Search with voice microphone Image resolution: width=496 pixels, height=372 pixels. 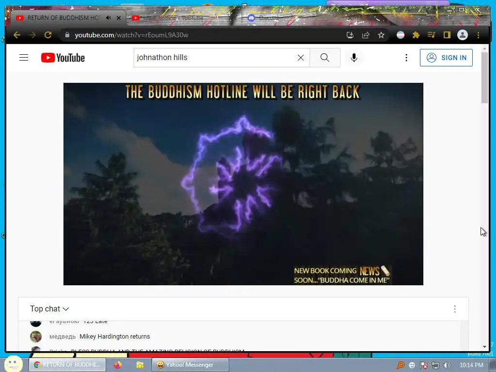coord(354,58)
